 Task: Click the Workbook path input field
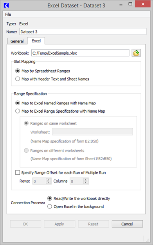tap(80, 53)
